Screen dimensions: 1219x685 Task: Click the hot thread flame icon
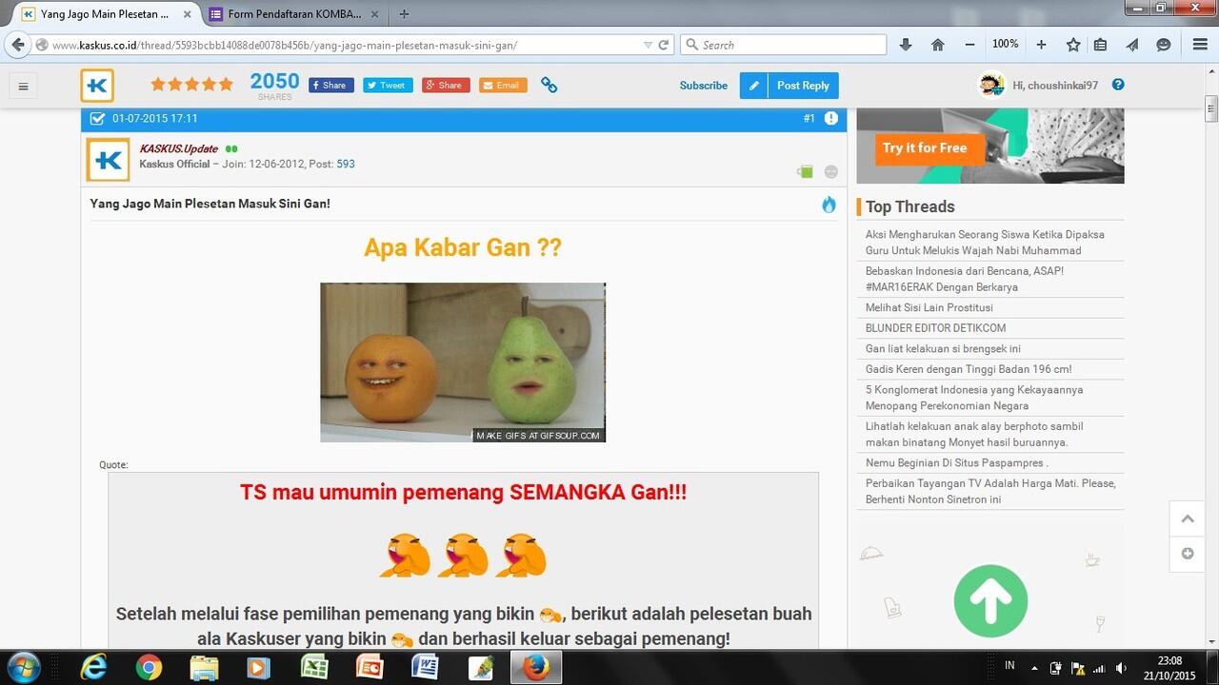[x=829, y=205]
